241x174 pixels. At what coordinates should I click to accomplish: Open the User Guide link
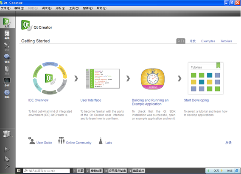pos(44,143)
